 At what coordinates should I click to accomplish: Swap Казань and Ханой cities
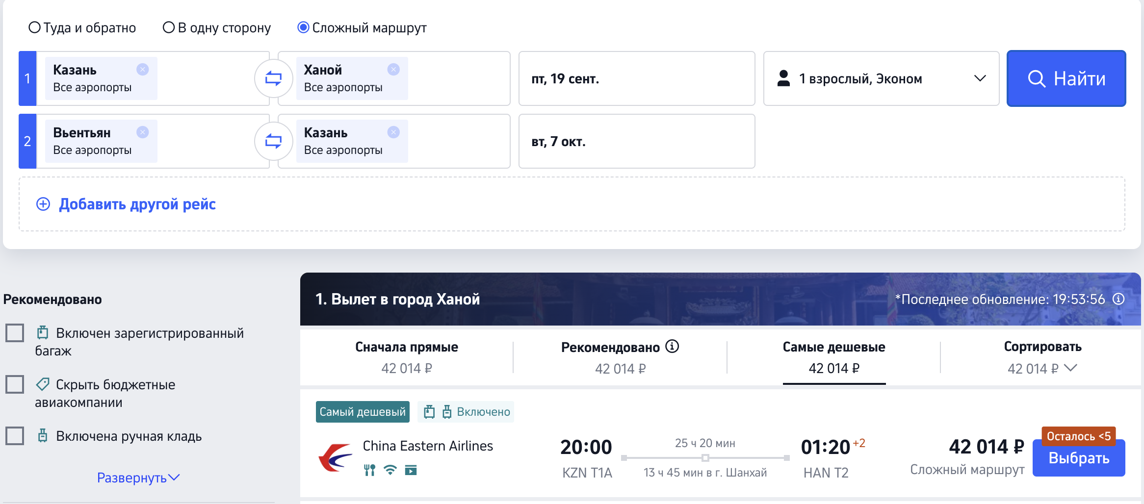(x=273, y=78)
